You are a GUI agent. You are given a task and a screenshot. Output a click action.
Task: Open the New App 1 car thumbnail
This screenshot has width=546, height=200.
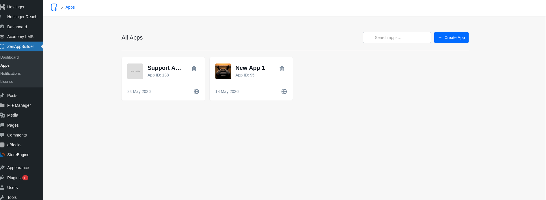click(223, 71)
